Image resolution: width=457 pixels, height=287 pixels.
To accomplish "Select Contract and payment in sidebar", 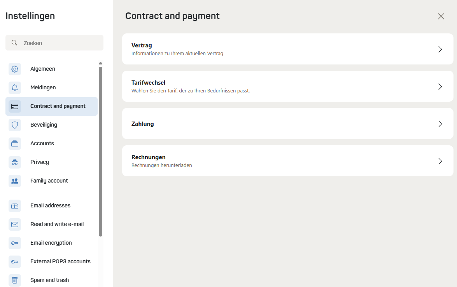I will point(58,106).
